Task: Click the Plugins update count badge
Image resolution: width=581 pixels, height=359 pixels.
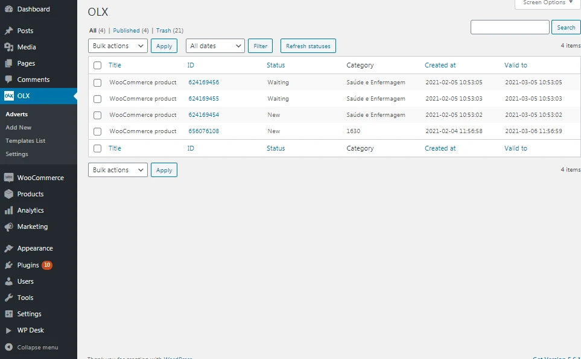Action: 47,265
